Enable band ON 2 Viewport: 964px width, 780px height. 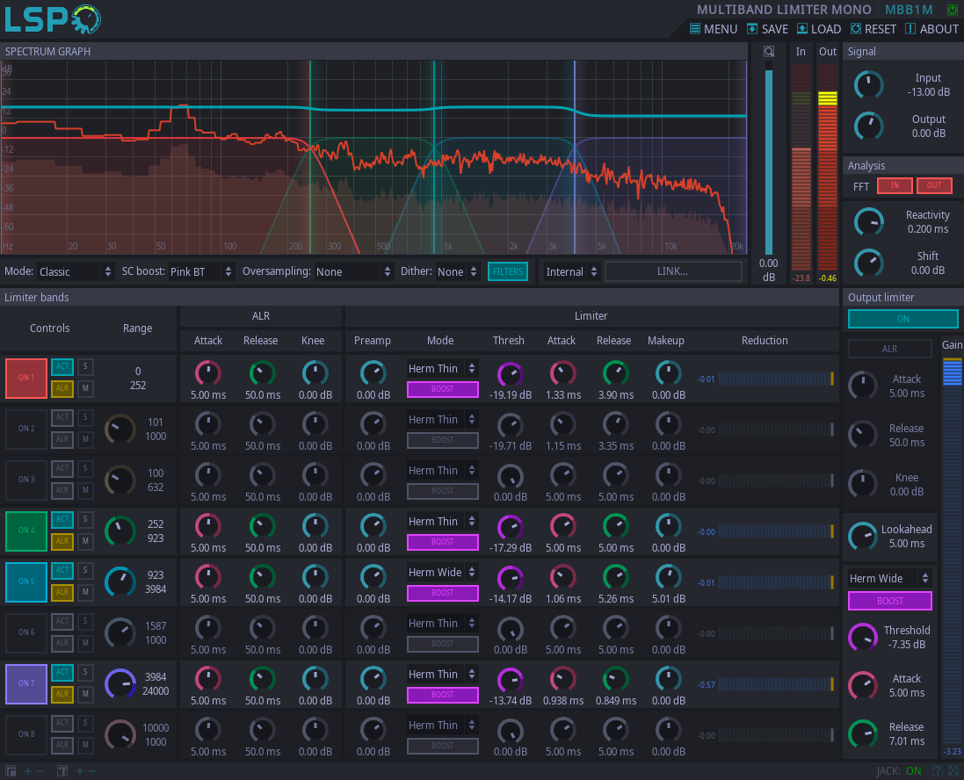(26, 429)
